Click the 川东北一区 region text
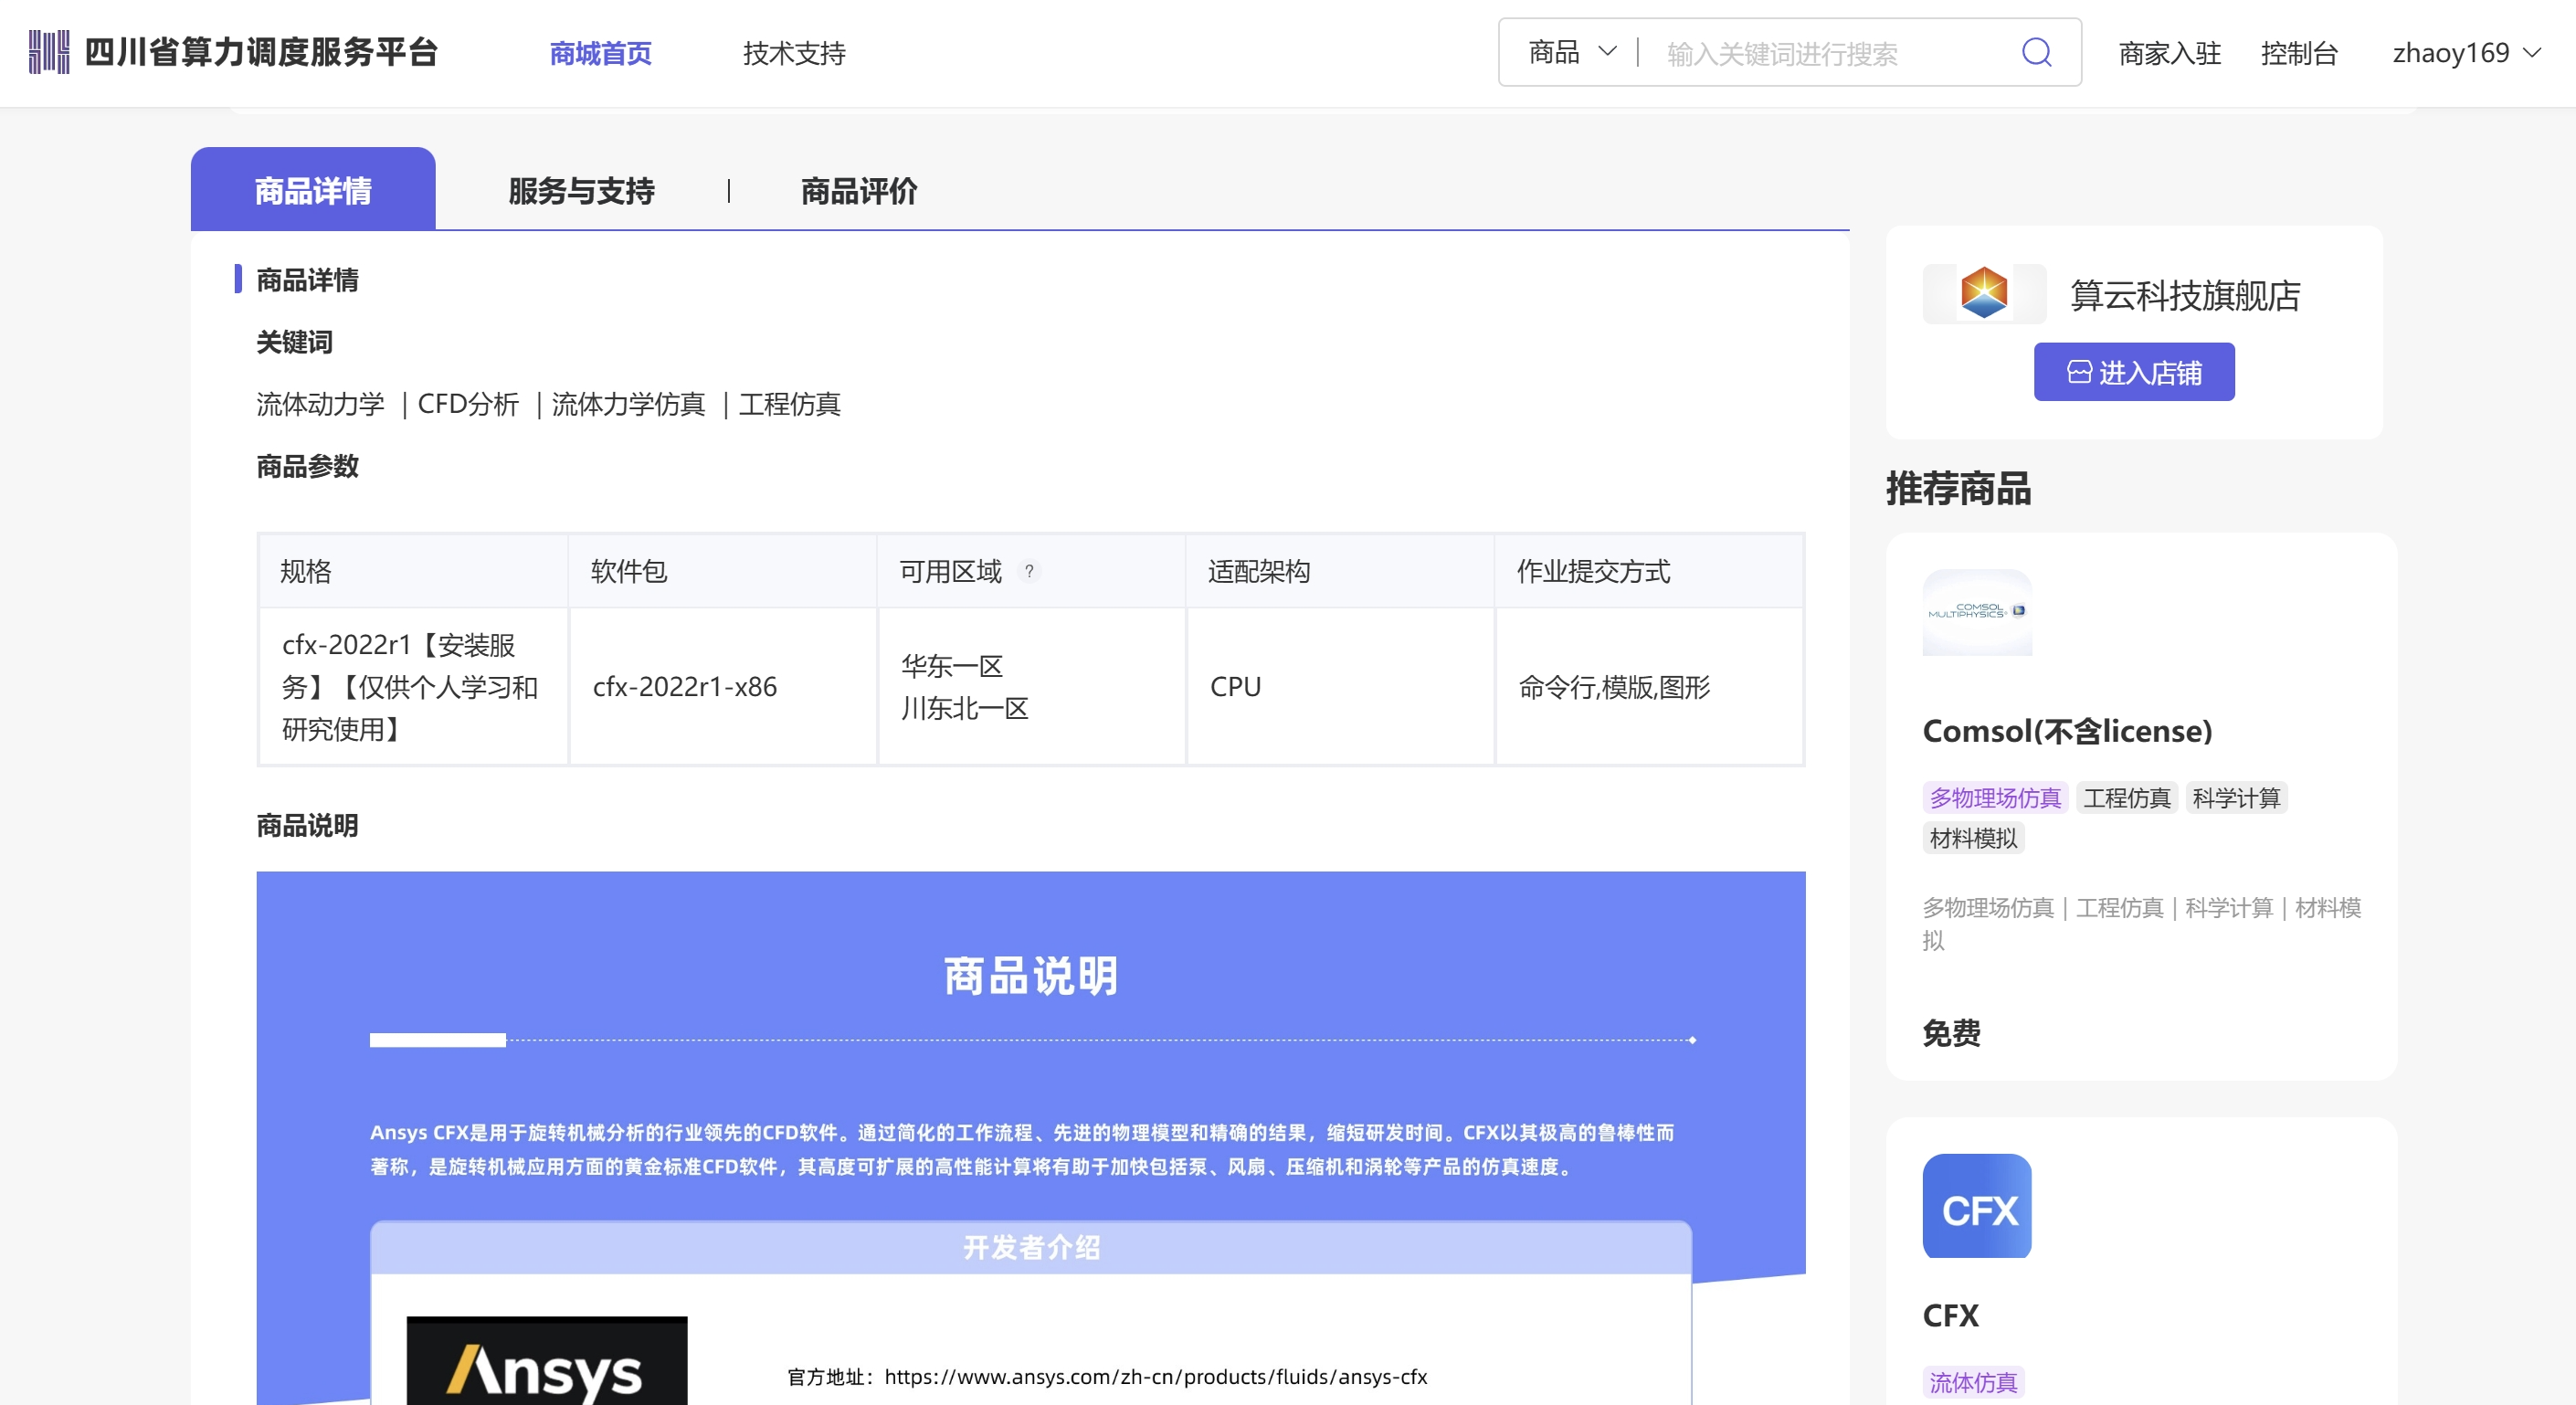The width and height of the screenshot is (2576, 1405). 965,708
